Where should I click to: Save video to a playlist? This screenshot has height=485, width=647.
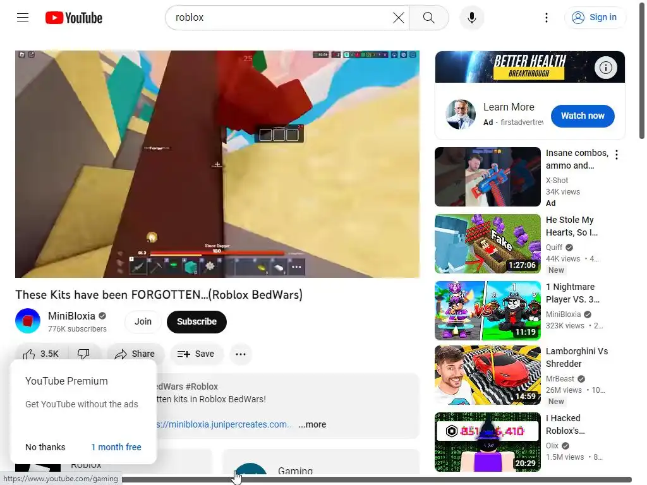pyautogui.click(x=196, y=354)
